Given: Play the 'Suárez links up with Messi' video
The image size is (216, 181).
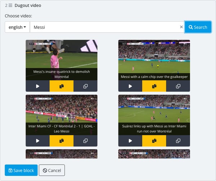Looking at the screenshot, I should (x=130, y=141).
